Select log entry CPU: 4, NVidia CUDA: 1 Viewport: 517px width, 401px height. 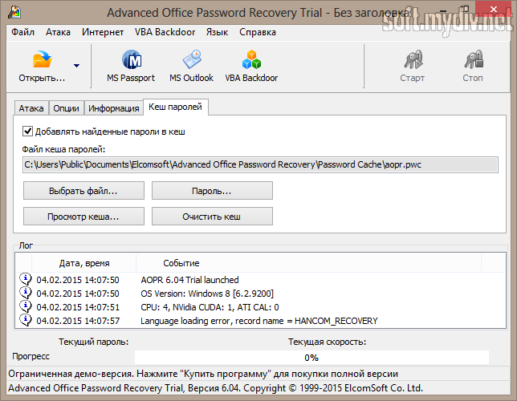point(210,307)
